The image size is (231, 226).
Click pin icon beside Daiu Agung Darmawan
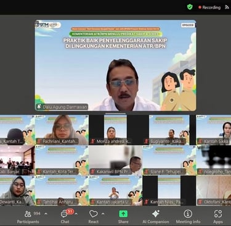[39, 107]
